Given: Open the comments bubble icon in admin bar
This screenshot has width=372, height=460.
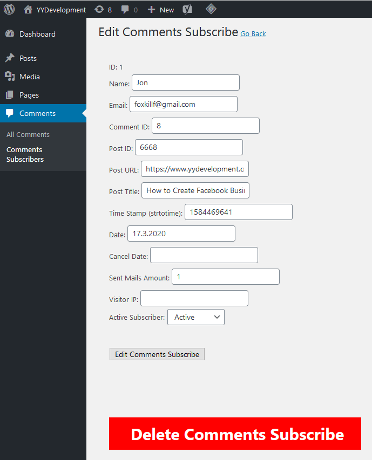Looking at the screenshot, I should point(125,10).
